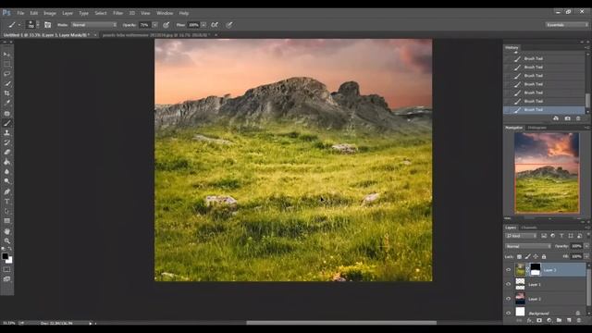Image resolution: width=592 pixels, height=333 pixels.
Task: Switch to the Histogram tab
Action: [x=537, y=128]
